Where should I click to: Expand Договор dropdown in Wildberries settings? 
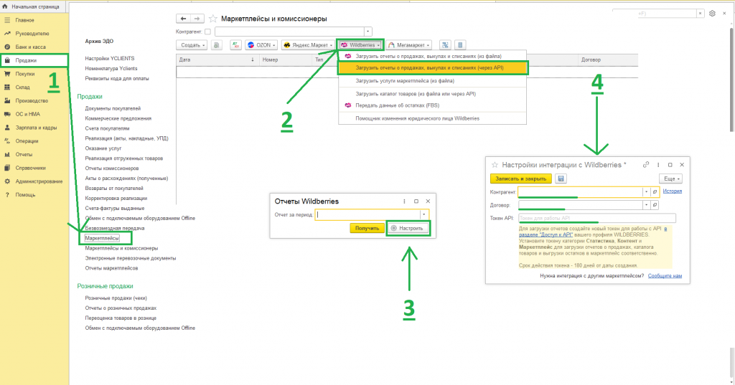(x=647, y=205)
